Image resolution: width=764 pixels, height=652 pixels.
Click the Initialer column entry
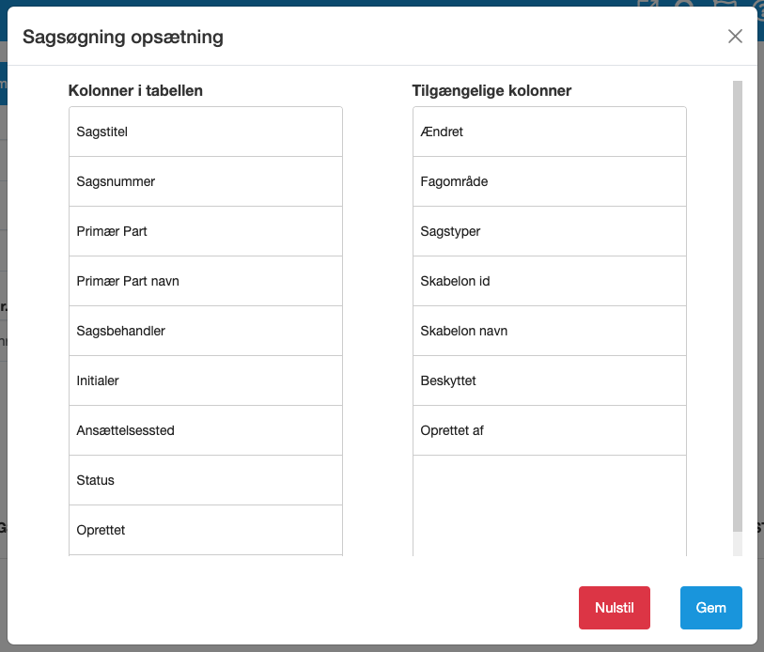(205, 380)
